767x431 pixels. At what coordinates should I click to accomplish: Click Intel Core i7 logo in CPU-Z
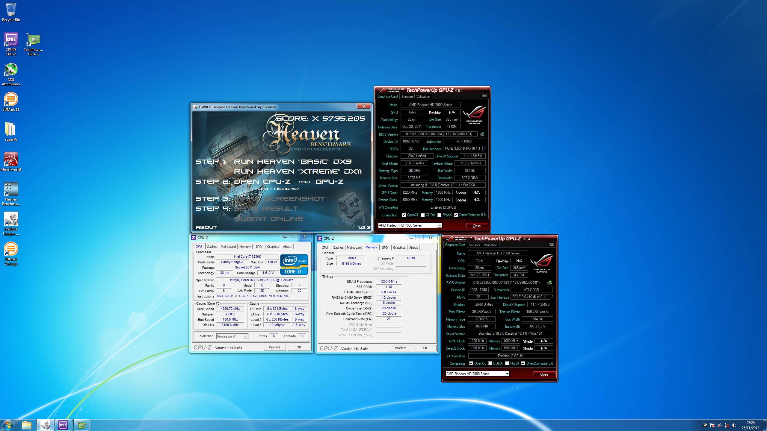(x=294, y=264)
